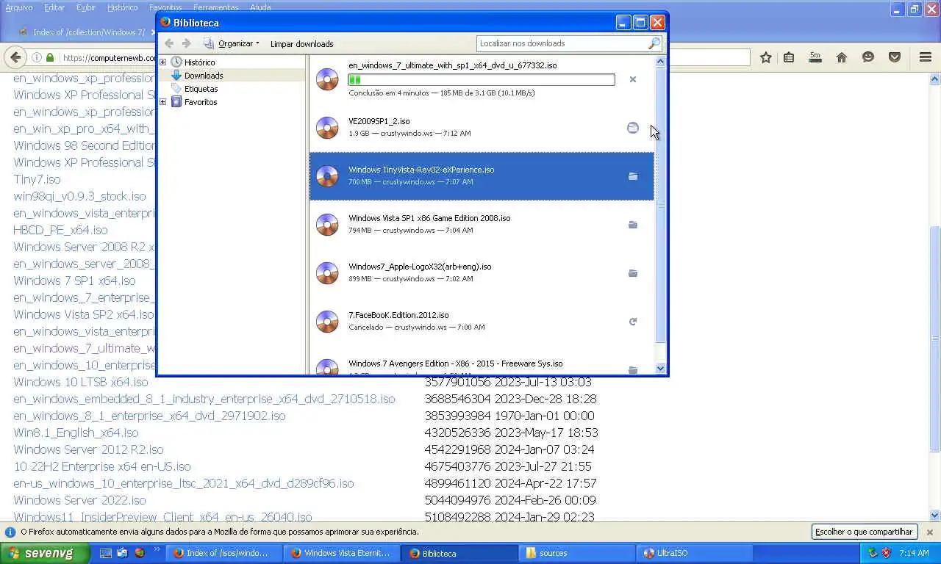Image resolution: width=941 pixels, height=564 pixels.
Task: Switch to Index of /isos/windo... taskbar window
Action: [224, 553]
